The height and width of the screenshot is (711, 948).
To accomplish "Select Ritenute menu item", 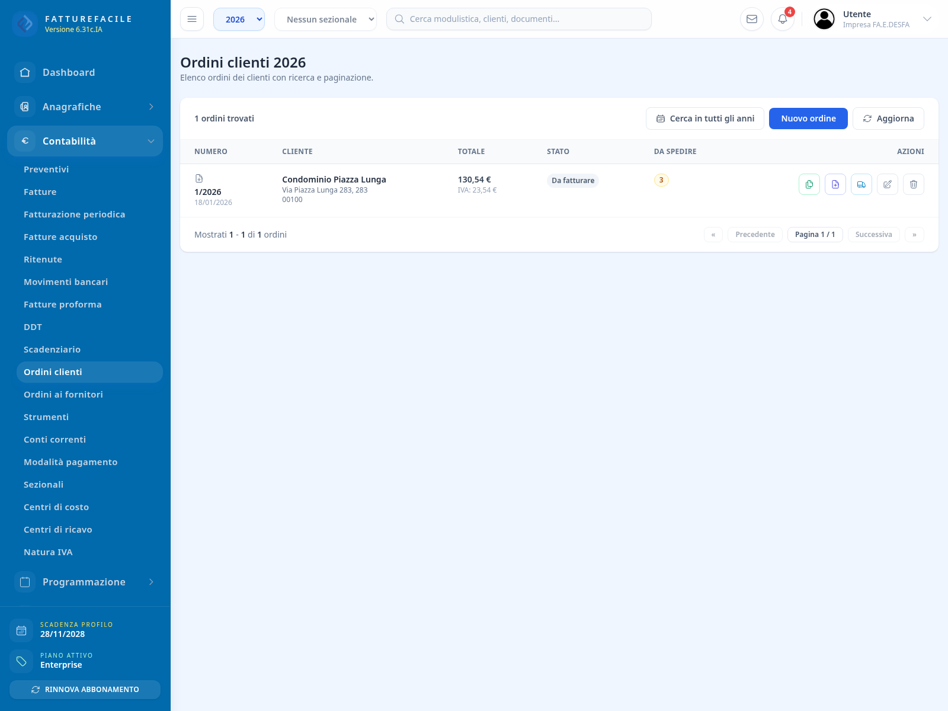I will [89, 260].
